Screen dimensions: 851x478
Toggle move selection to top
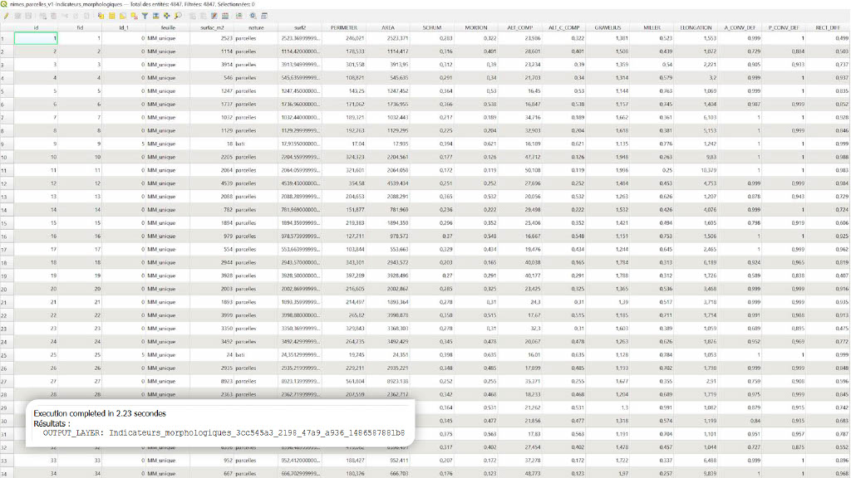[156, 16]
